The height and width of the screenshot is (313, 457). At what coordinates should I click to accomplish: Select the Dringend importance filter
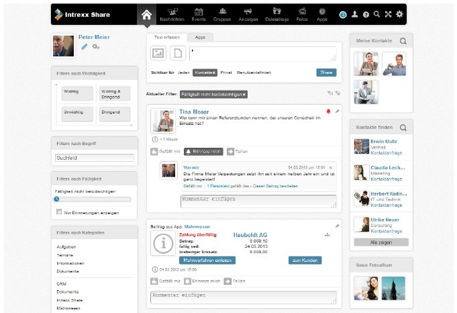point(115,114)
